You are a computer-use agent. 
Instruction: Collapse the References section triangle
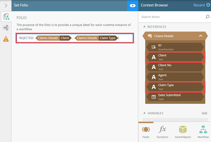(144, 27)
